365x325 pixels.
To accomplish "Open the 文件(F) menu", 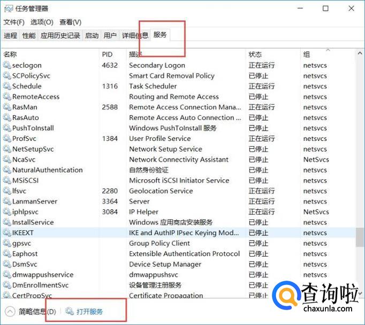I will pyautogui.click(x=14, y=22).
